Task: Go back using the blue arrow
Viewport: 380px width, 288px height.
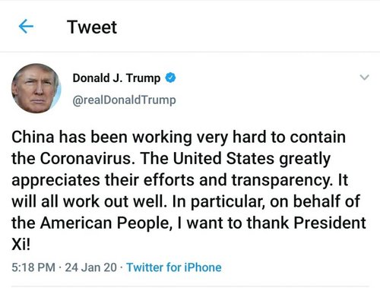Action: [26, 27]
